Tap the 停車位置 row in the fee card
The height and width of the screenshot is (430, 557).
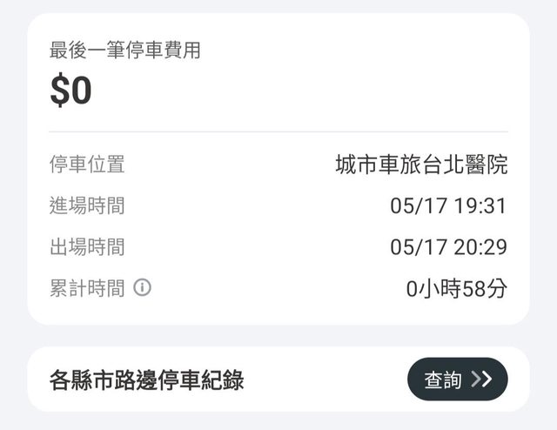click(x=278, y=164)
